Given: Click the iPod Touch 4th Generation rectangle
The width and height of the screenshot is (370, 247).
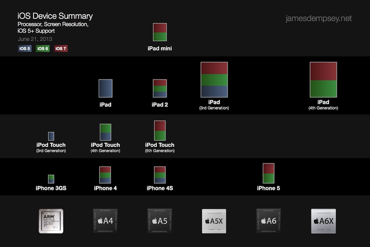Looking at the screenshot, I should (106, 132).
